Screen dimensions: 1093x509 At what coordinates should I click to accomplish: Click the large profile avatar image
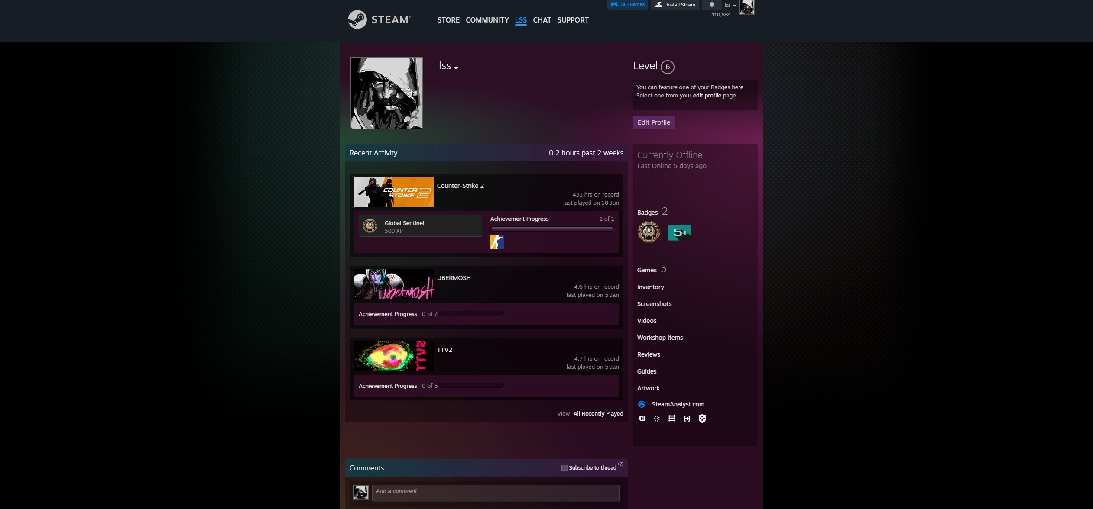coord(386,93)
